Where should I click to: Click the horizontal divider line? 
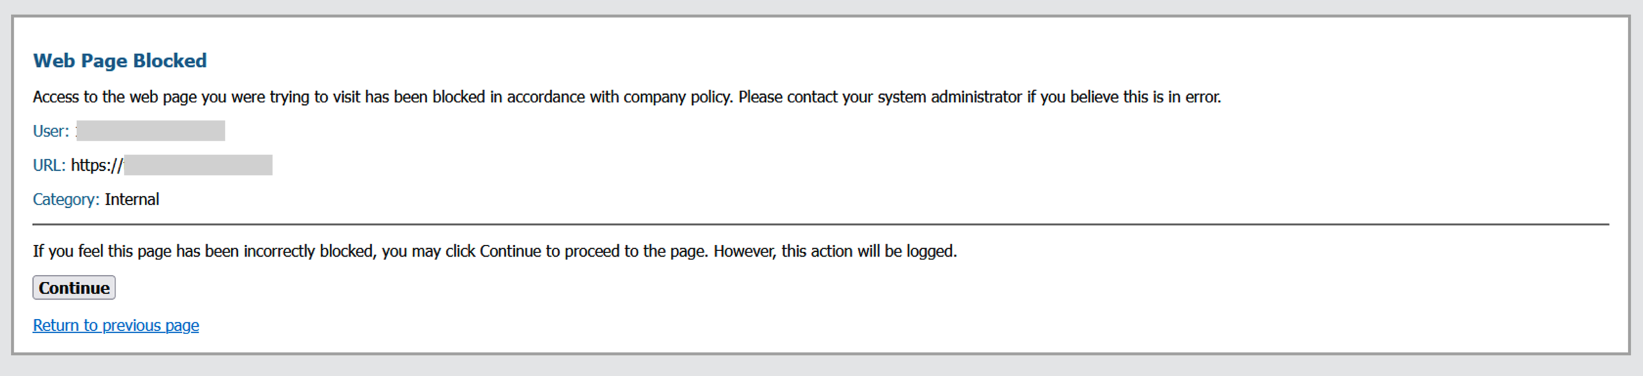coord(821,224)
